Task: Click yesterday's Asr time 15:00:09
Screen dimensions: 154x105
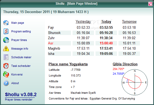Action: click(x=83, y=43)
